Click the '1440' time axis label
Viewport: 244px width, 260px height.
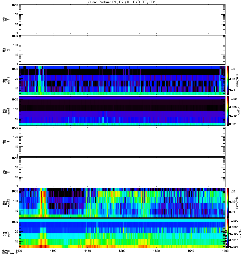(88, 251)
